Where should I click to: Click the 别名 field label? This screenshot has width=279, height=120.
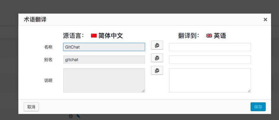tap(48, 60)
